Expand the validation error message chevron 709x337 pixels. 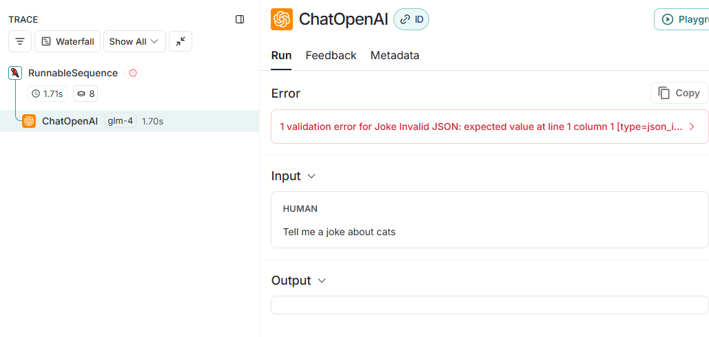[x=692, y=127]
